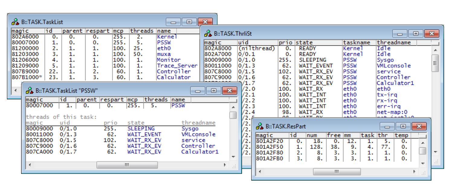This screenshot has width=458, height=186.
Task: Click scroll down arrow in TASK.TaskList "PSSW"
Action: click(233, 157)
